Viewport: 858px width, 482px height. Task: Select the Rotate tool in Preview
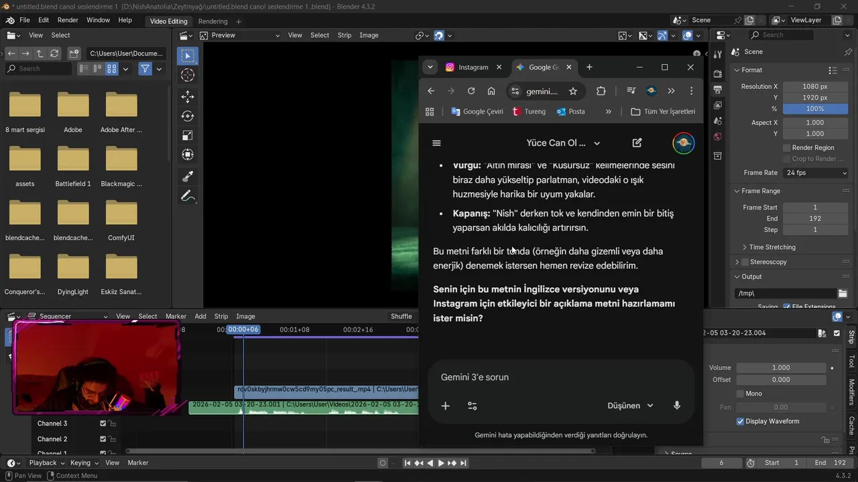tap(188, 116)
